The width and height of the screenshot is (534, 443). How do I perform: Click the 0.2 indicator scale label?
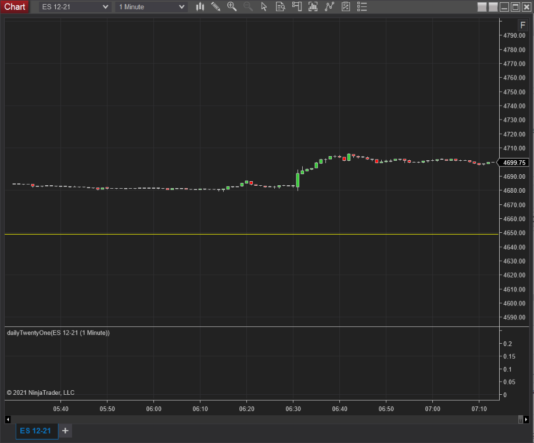(x=507, y=344)
